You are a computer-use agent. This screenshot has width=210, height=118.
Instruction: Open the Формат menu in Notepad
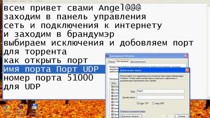(23, 1)
